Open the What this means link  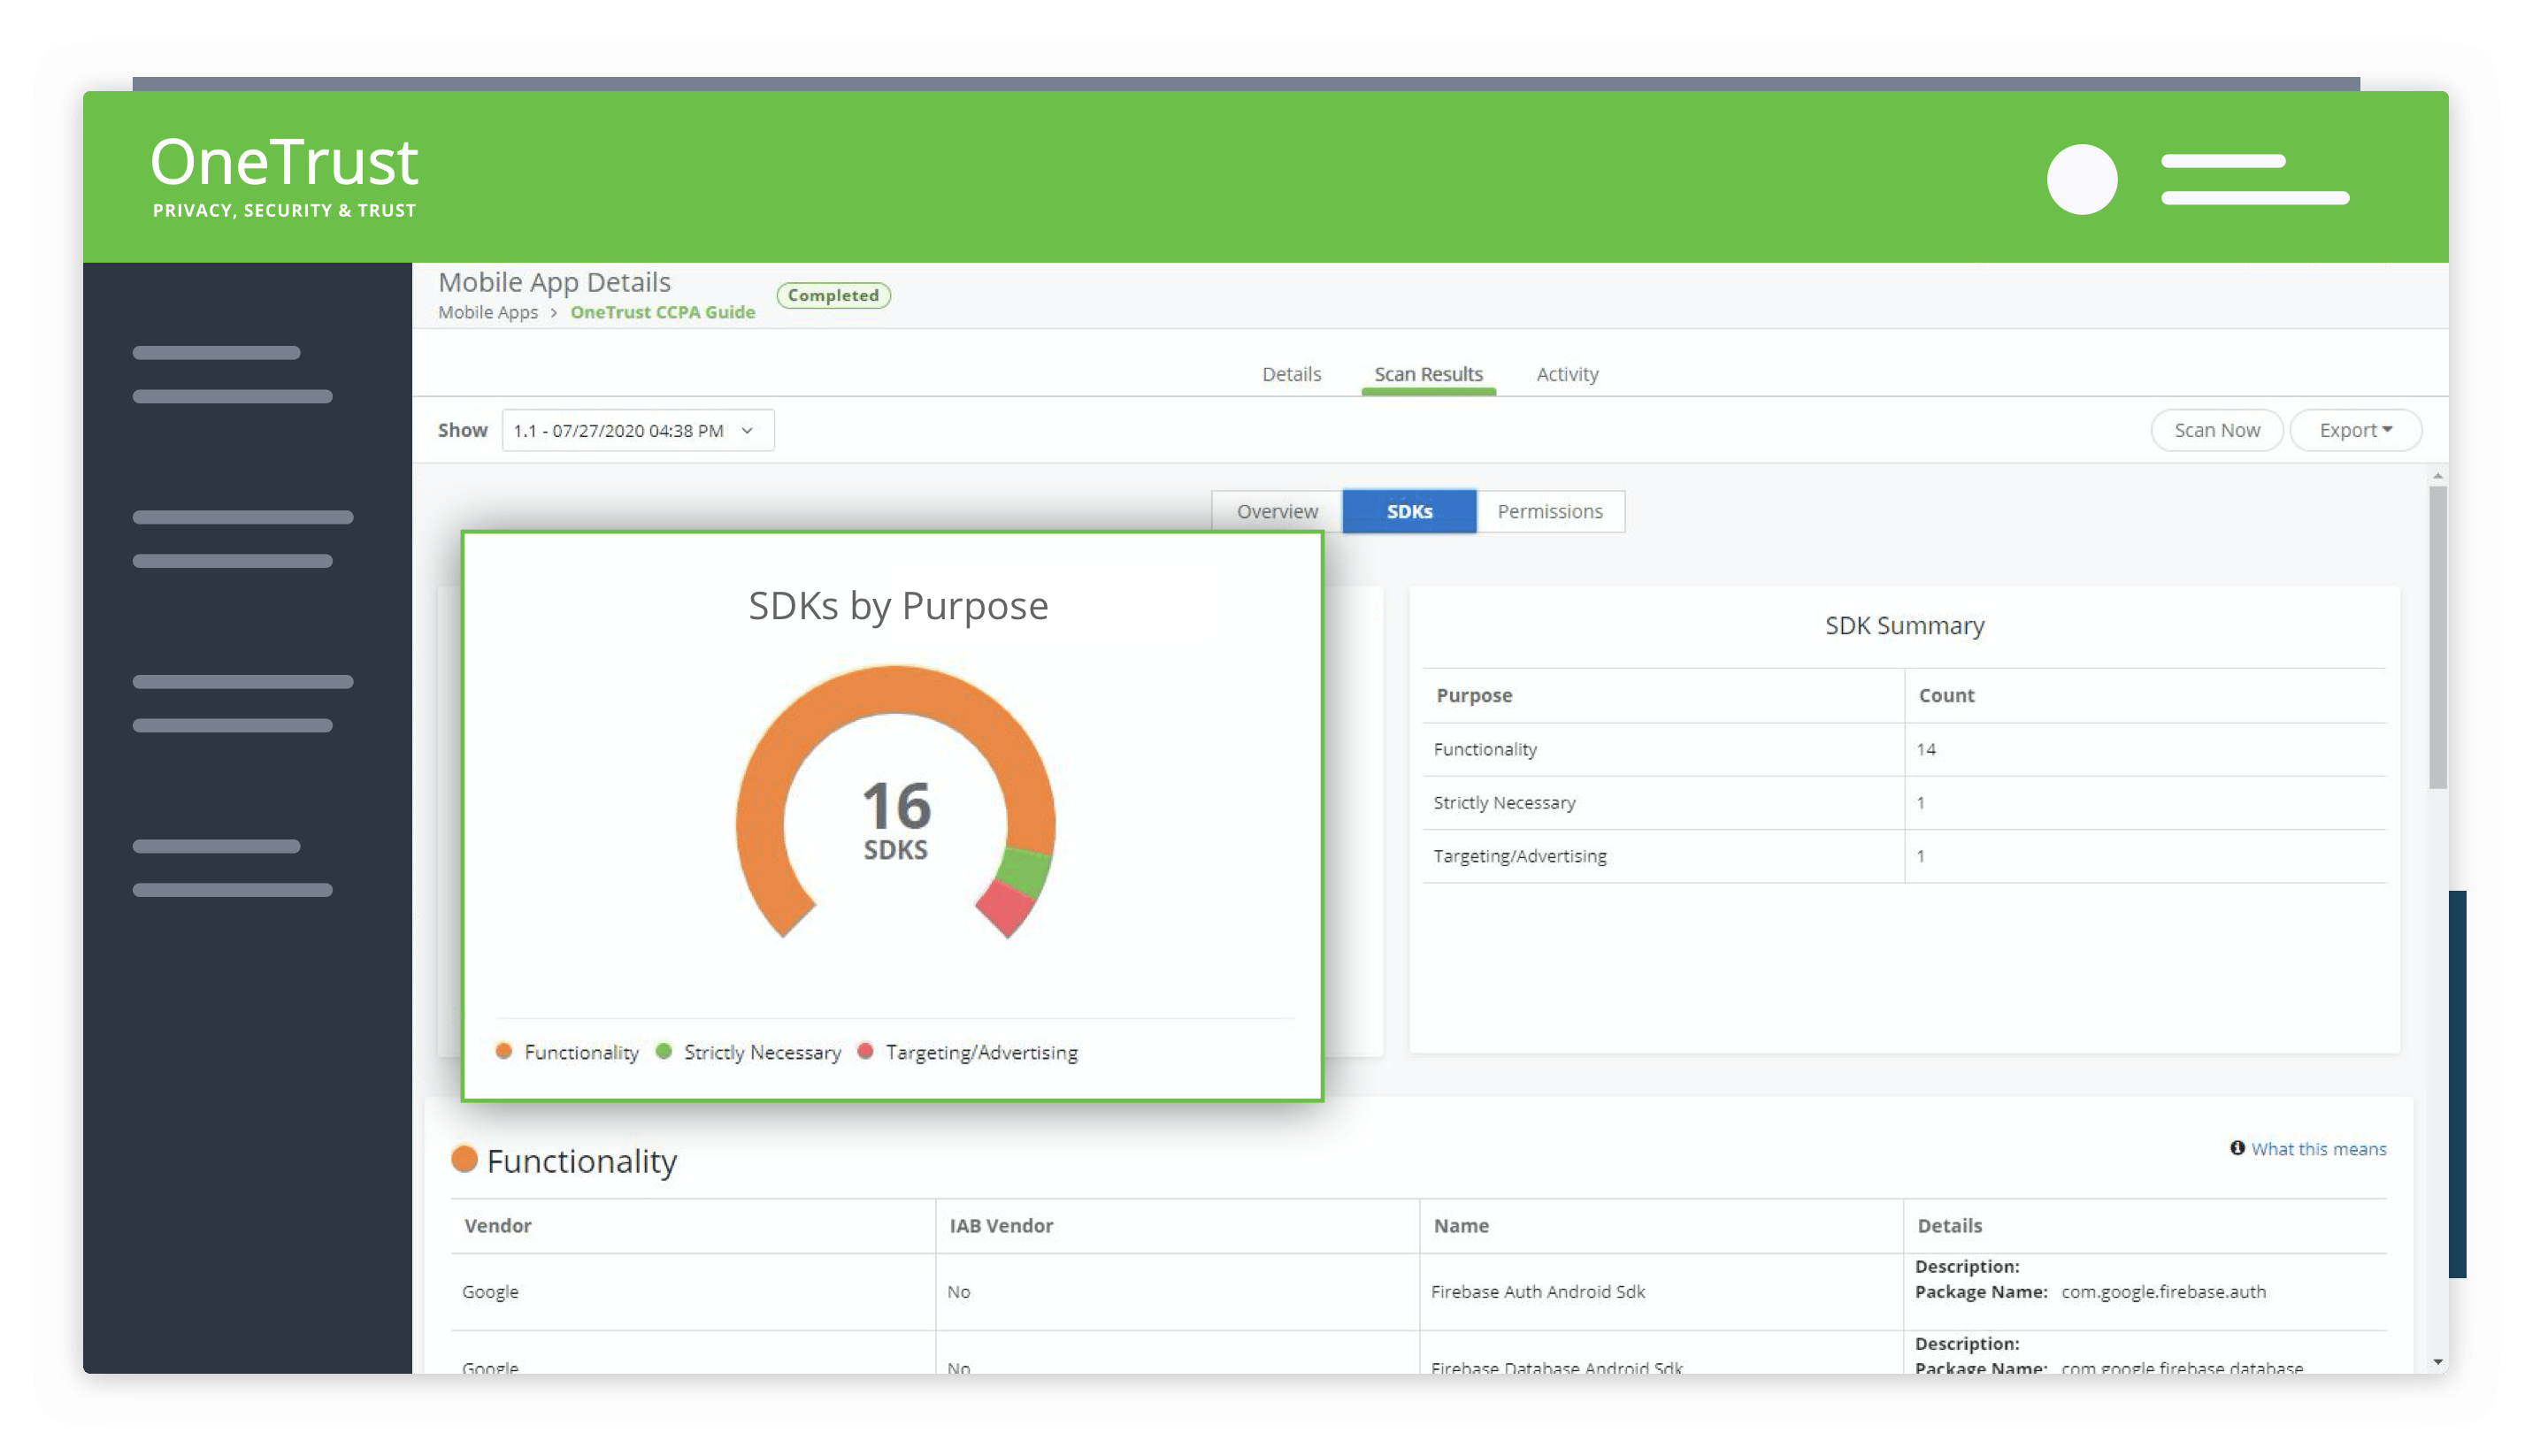tap(2318, 1149)
